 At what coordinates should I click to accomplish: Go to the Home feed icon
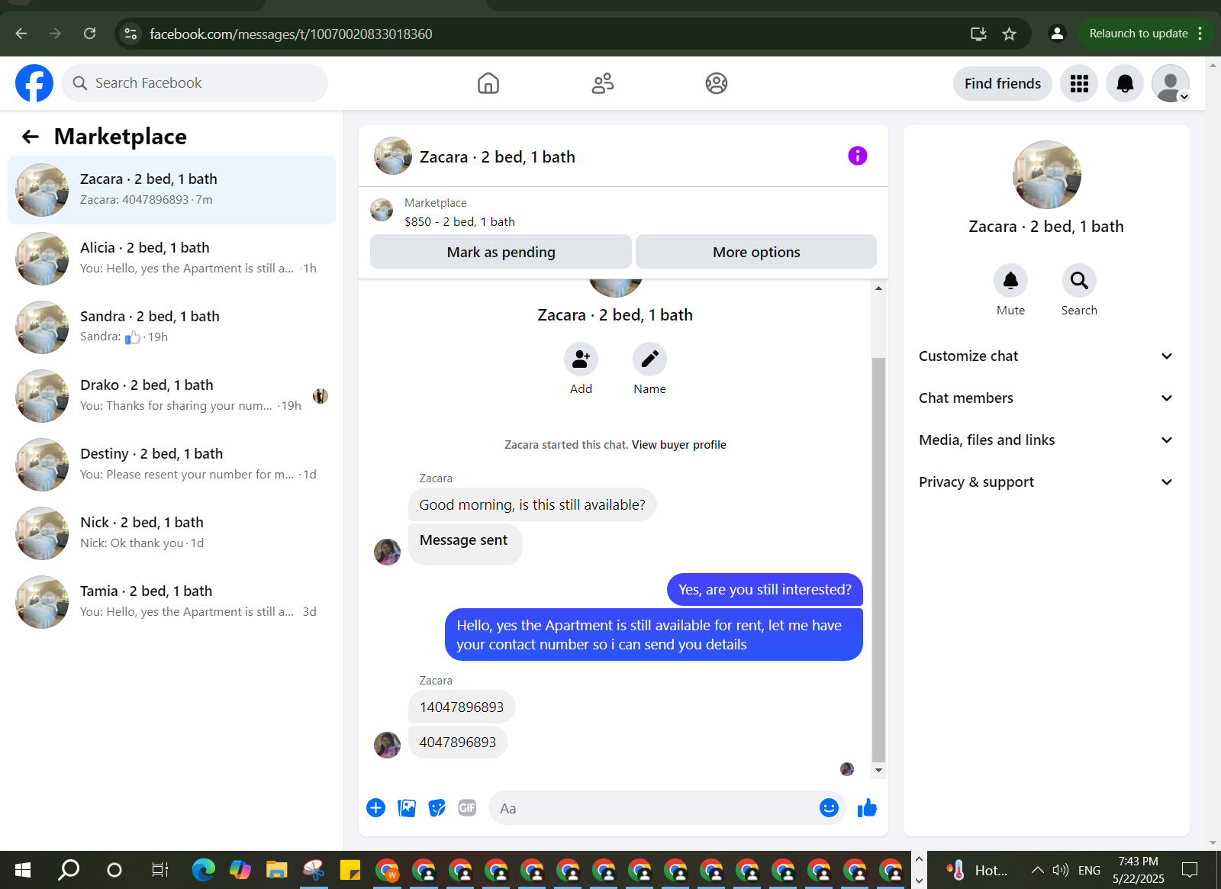pyautogui.click(x=488, y=83)
